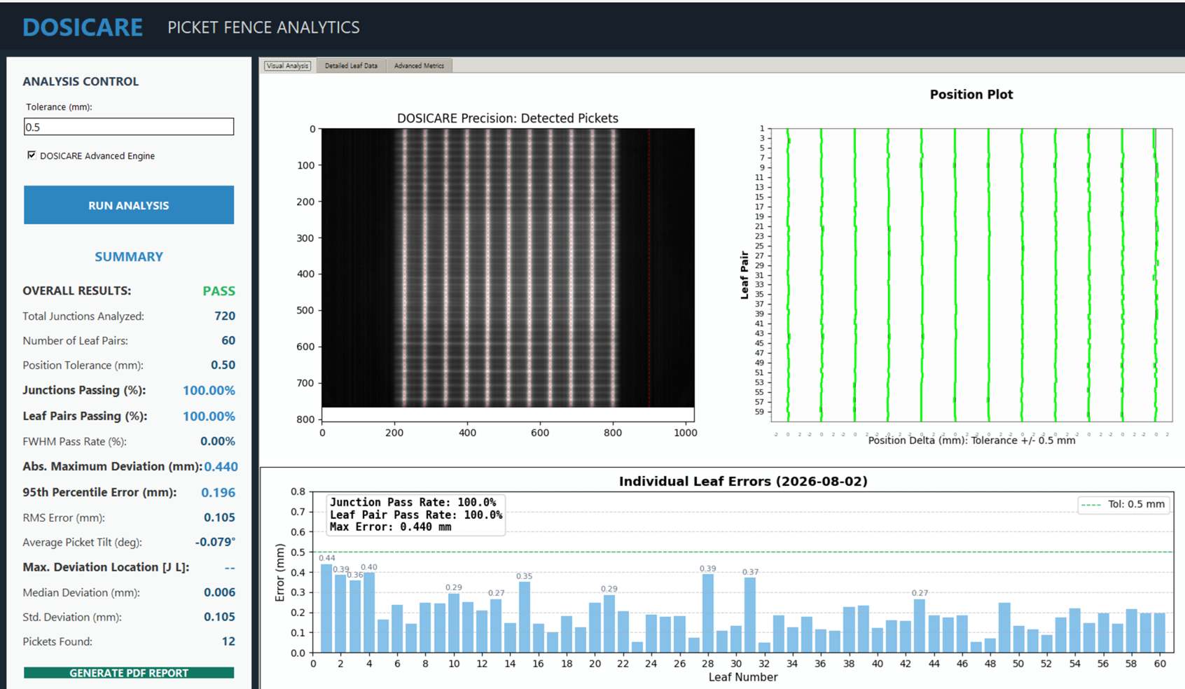This screenshot has width=1185, height=689.
Task: Click Position Tolerance value 0.50
Action: [223, 365]
